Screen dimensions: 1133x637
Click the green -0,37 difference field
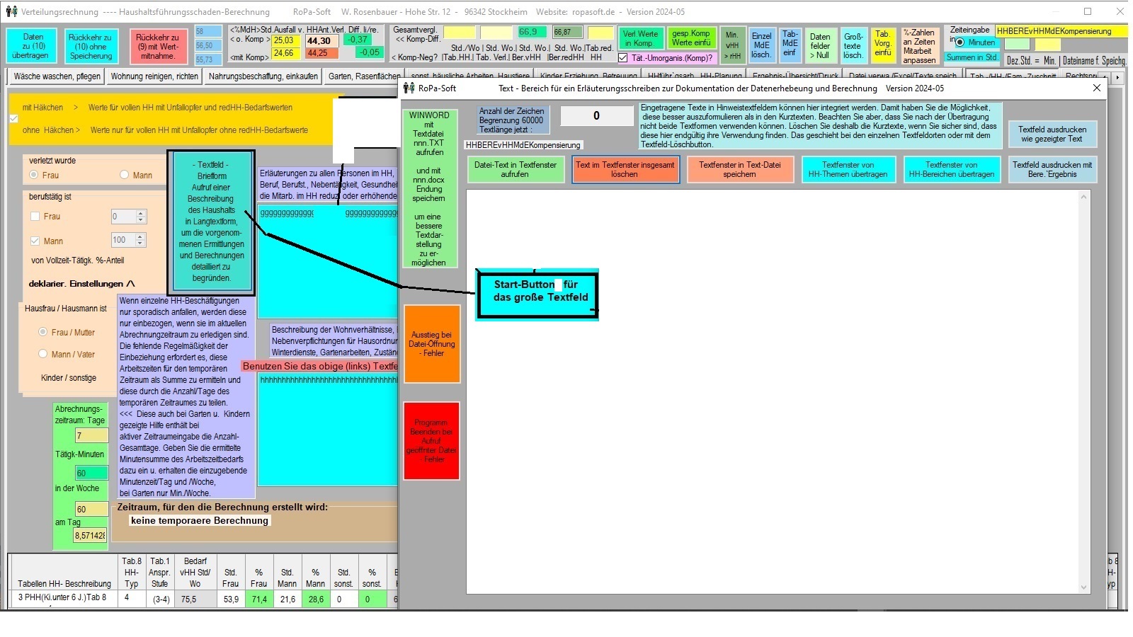357,40
